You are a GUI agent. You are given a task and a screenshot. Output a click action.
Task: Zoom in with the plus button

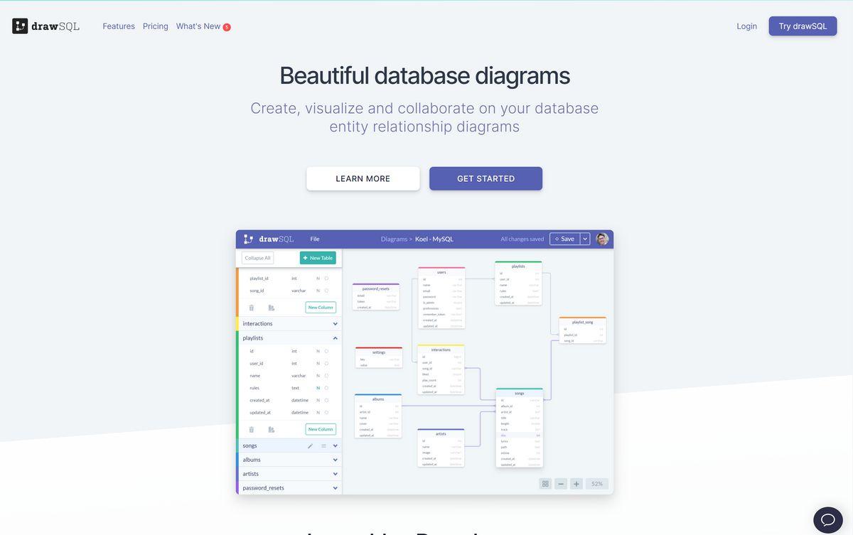[576, 484]
